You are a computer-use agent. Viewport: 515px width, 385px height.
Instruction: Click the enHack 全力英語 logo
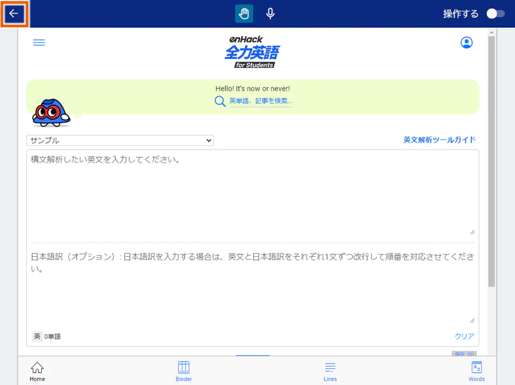coord(252,52)
